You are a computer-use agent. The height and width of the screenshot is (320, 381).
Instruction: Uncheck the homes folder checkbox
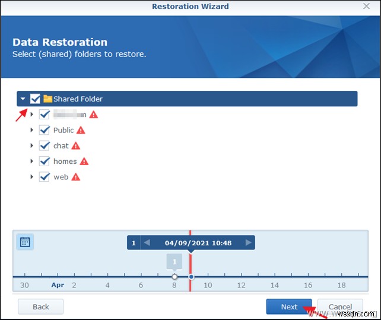(x=45, y=161)
